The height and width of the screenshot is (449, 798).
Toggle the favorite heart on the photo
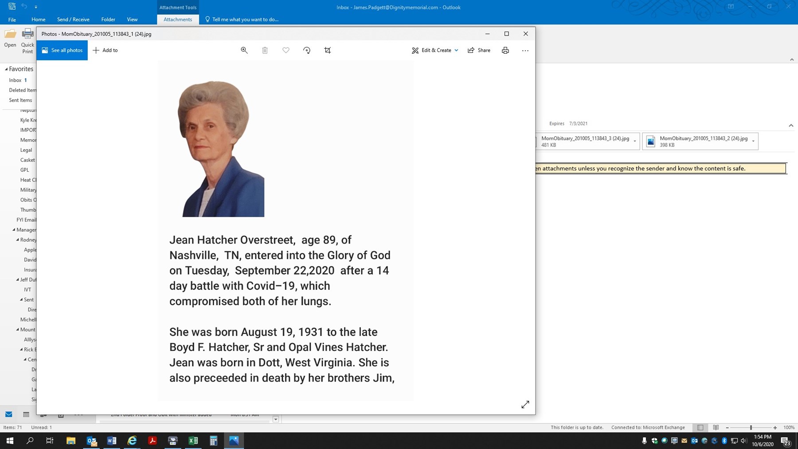pos(286,50)
